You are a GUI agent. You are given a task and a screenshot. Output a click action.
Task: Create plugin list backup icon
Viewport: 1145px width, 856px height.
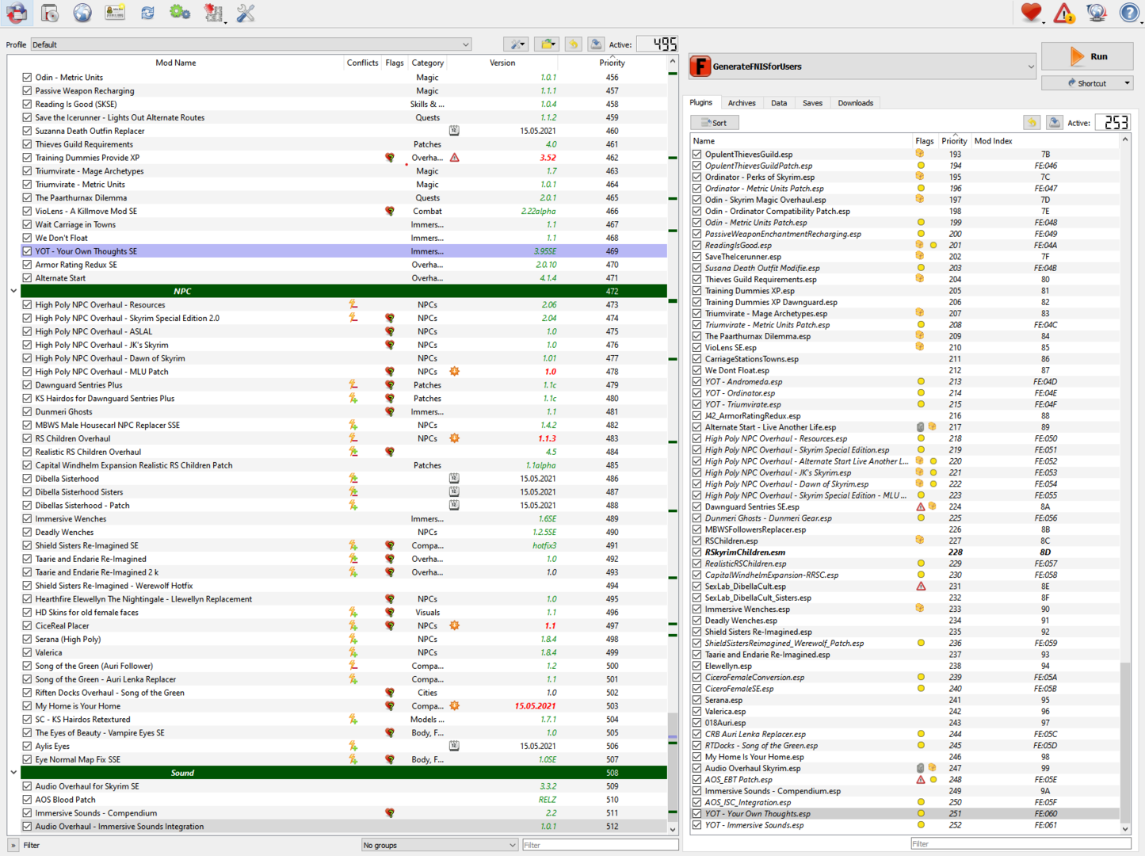tap(1055, 122)
